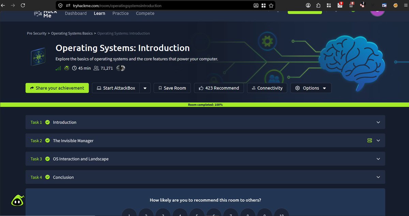
Task: Open the Compete nav item
Action: [x=145, y=13]
